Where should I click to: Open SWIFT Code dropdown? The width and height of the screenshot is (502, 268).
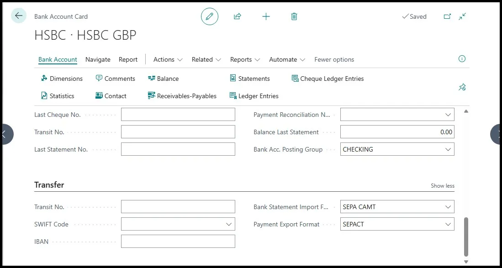point(229,224)
